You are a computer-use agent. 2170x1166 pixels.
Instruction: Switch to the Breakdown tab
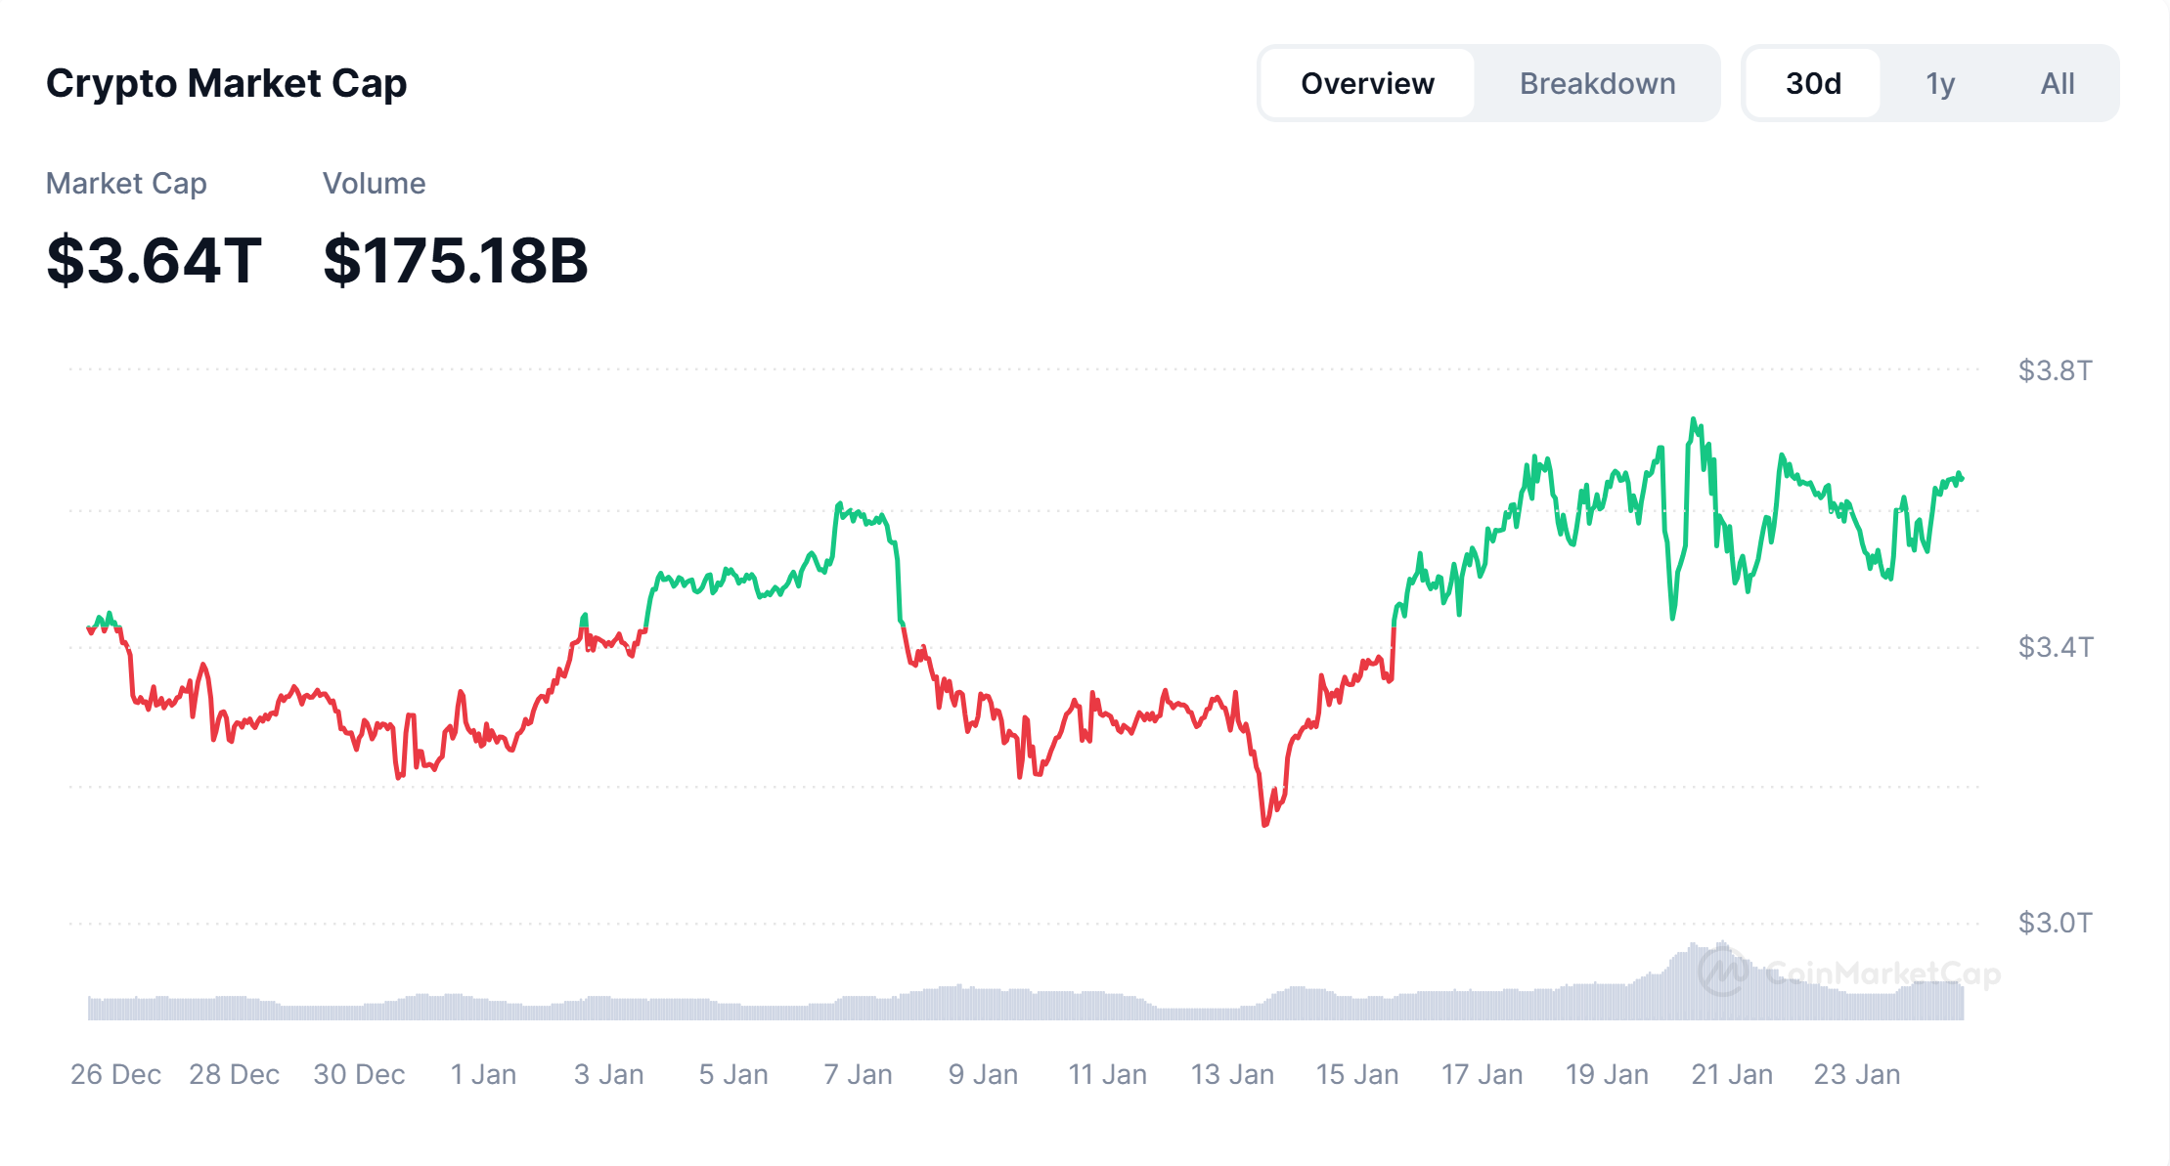pyautogui.click(x=1597, y=84)
